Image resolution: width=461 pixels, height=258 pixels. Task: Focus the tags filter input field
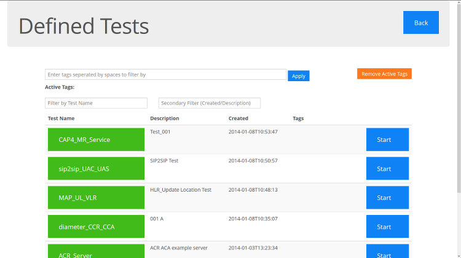click(x=165, y=75)
